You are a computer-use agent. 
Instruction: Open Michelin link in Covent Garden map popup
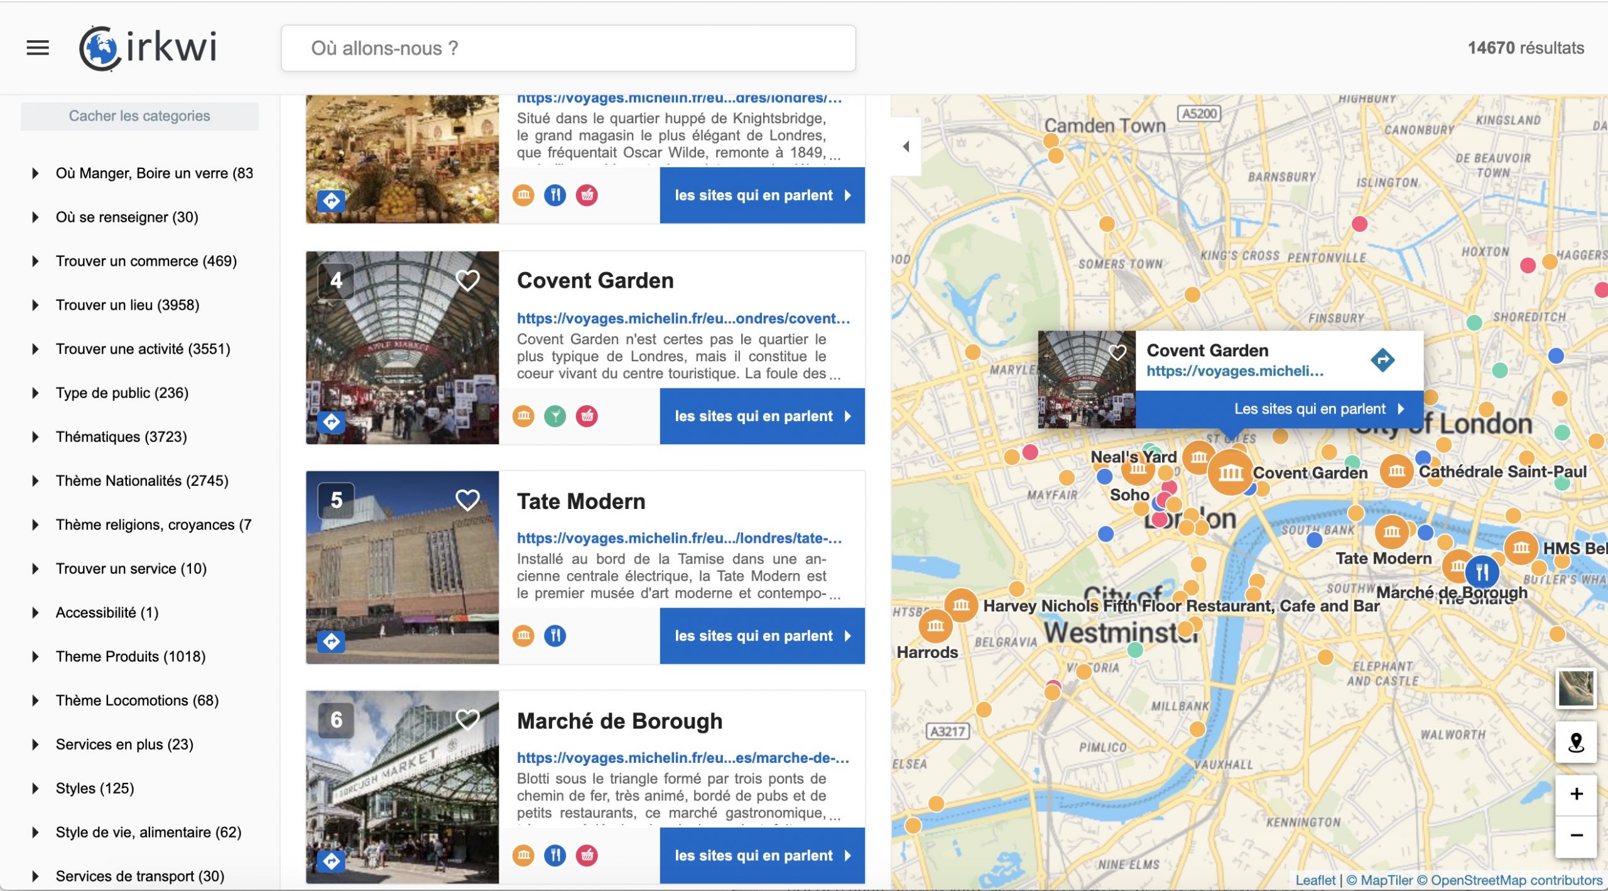click(x=1235, y=371)
